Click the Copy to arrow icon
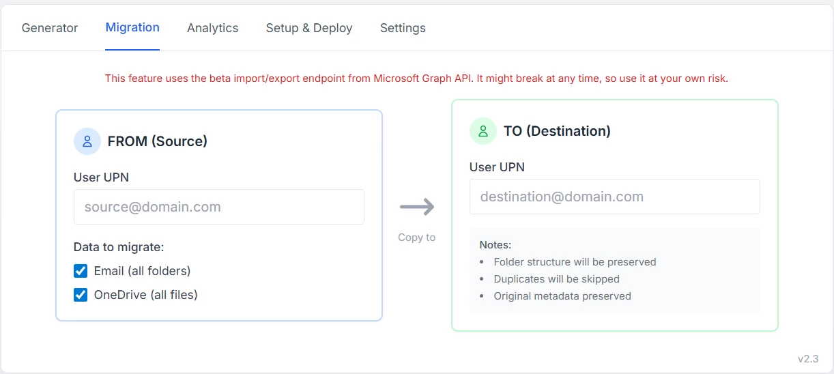Screen dimensions: 834x374 click(x=417, y=207)
